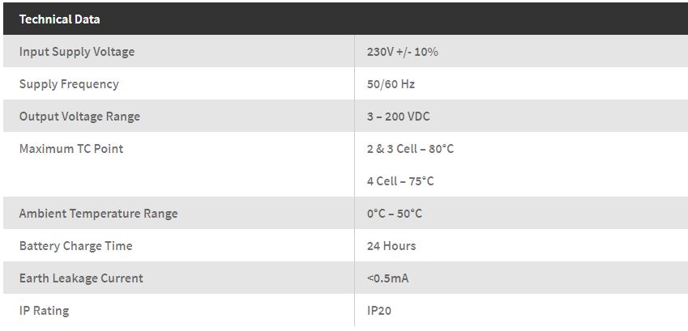Select the Input Supply Voltage label

[x=77, y=52]
